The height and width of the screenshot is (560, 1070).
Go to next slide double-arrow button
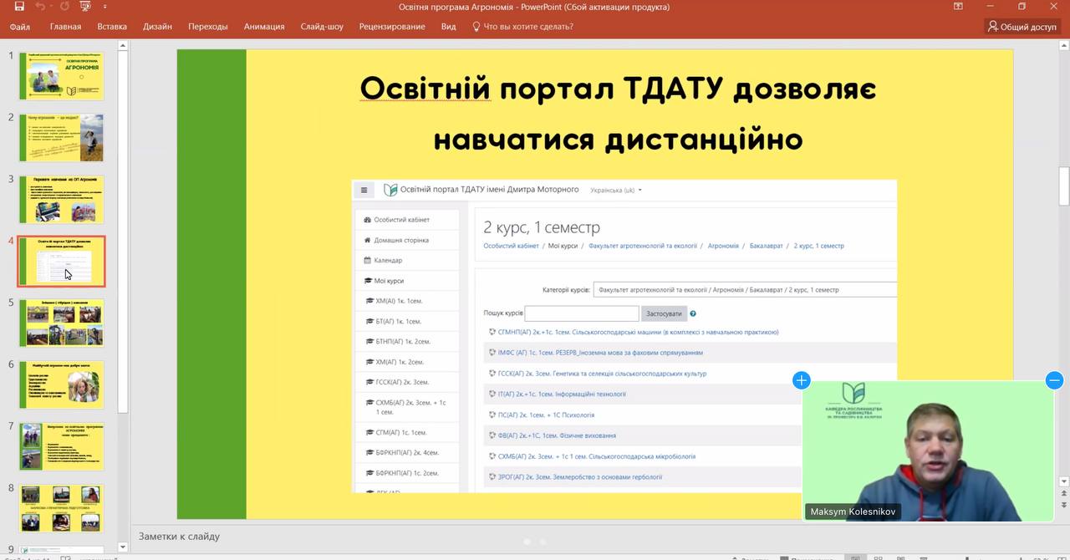[1063, 505]
